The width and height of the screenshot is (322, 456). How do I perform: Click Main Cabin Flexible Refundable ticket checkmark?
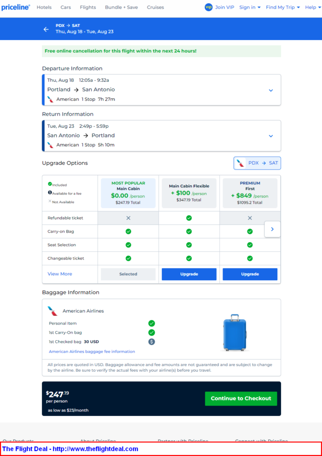[189, 218]
